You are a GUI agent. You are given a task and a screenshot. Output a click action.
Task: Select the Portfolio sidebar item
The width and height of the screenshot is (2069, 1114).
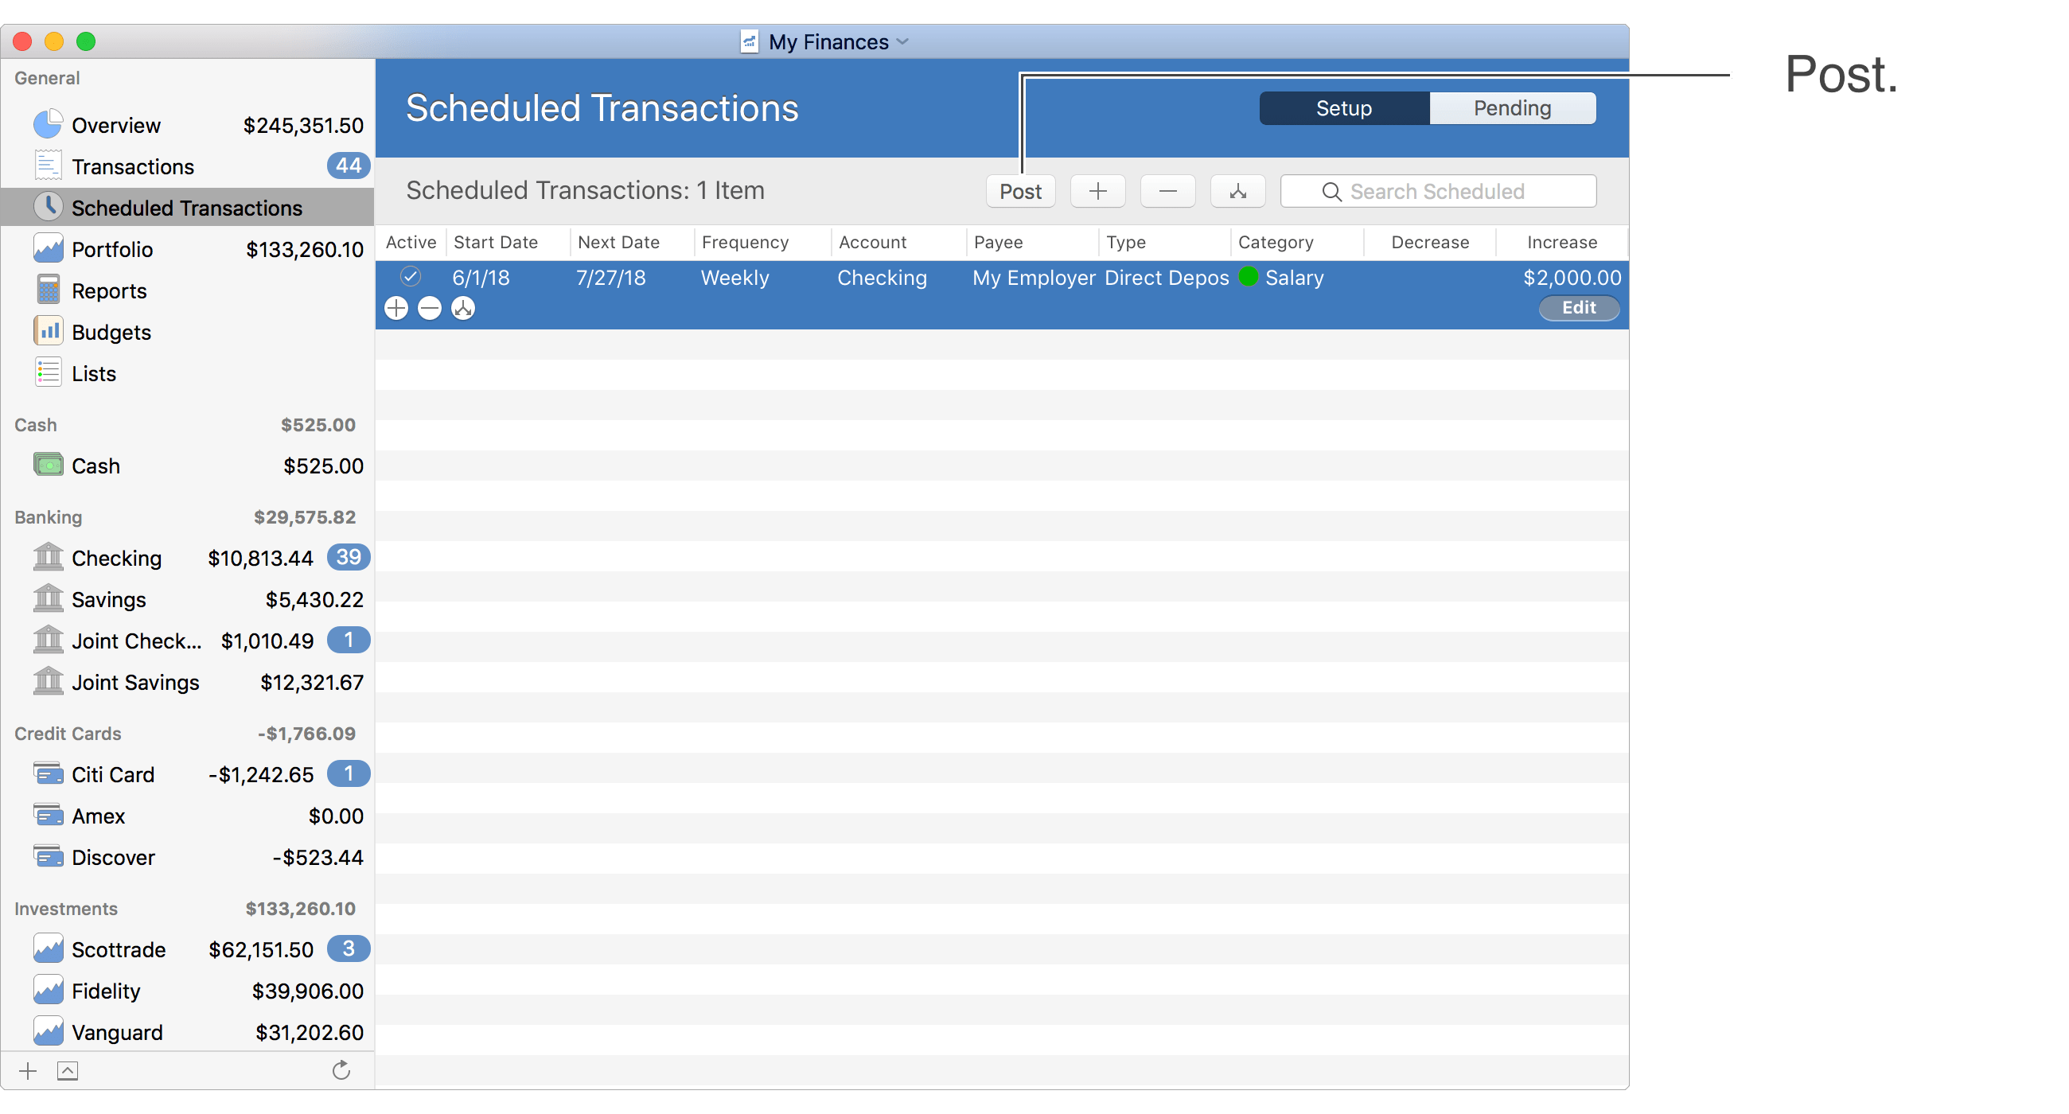[x=112, y=249]
